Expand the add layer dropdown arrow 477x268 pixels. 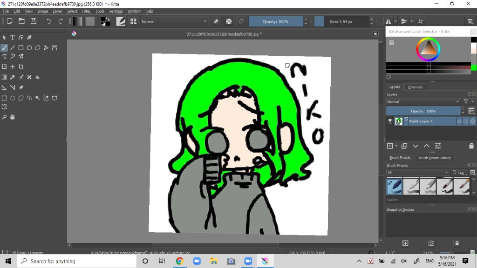(x=396, y=146)
